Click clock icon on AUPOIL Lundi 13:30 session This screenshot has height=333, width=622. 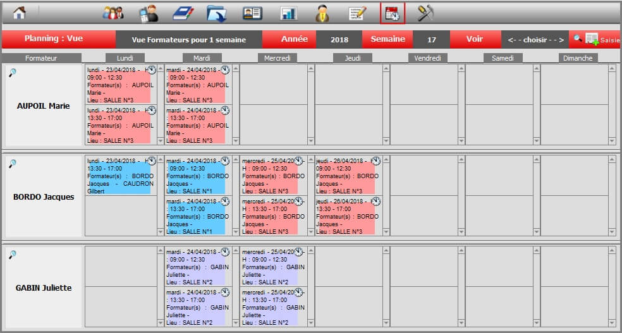pyautogui.click(x=152, y=110)
